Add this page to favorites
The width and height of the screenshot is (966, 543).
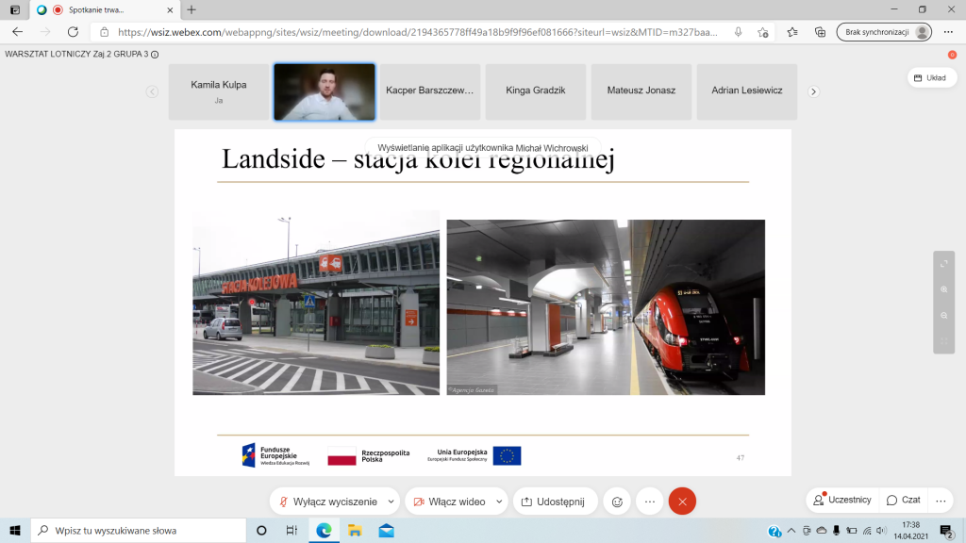[763, 31]
